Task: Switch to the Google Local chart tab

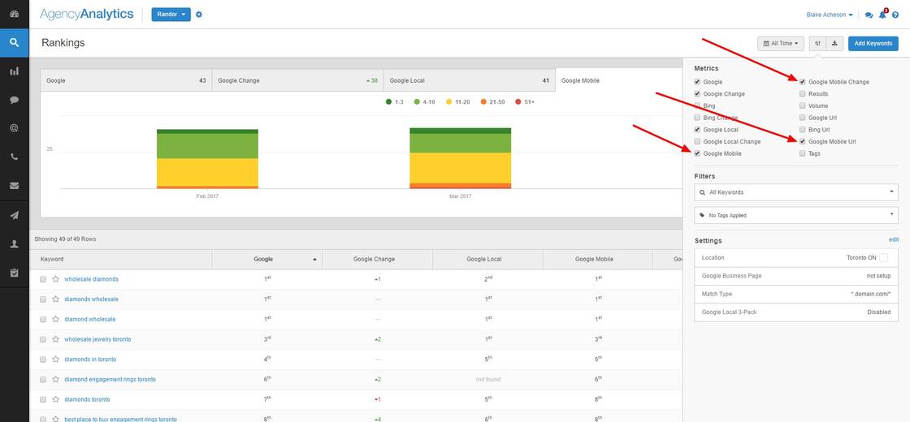Action: tap(470, 80)
